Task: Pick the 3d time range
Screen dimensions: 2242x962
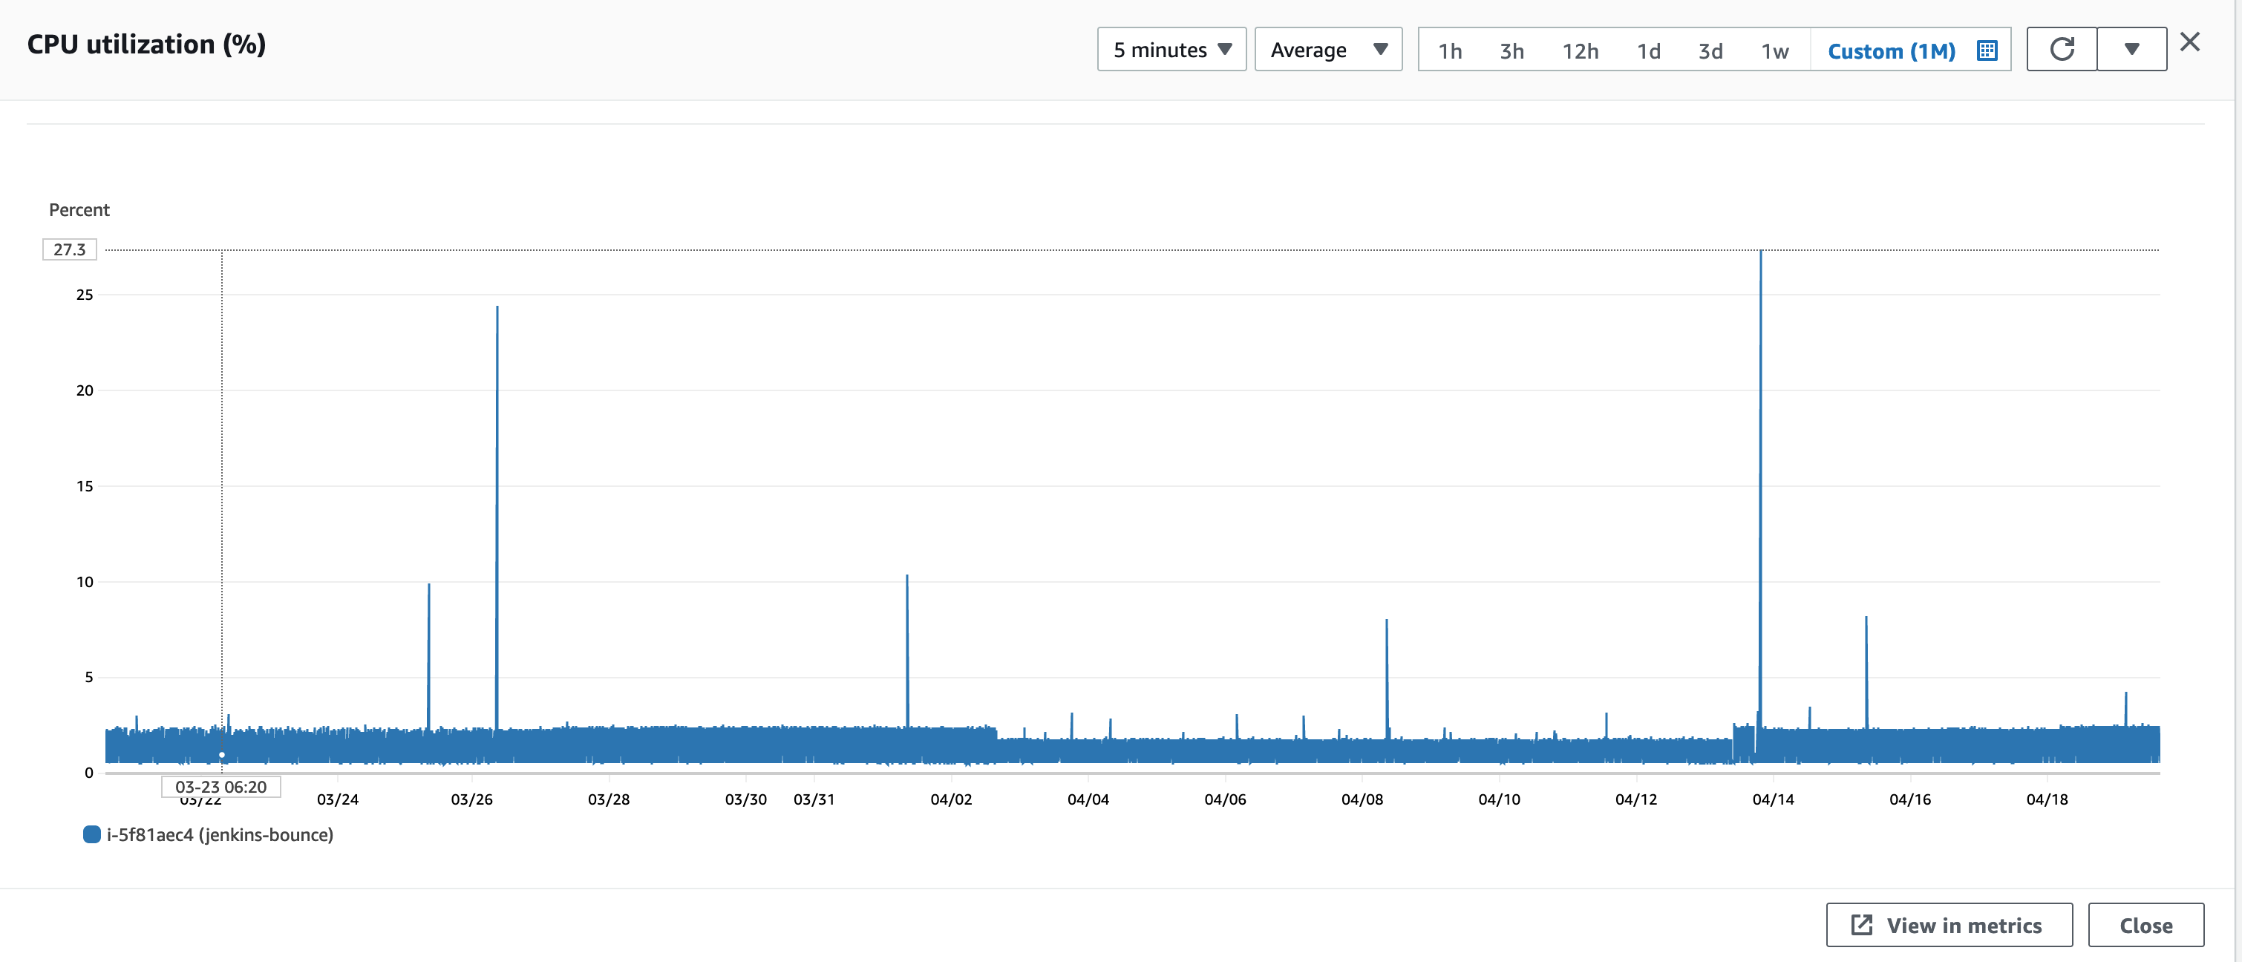Action: [1710, 51]
